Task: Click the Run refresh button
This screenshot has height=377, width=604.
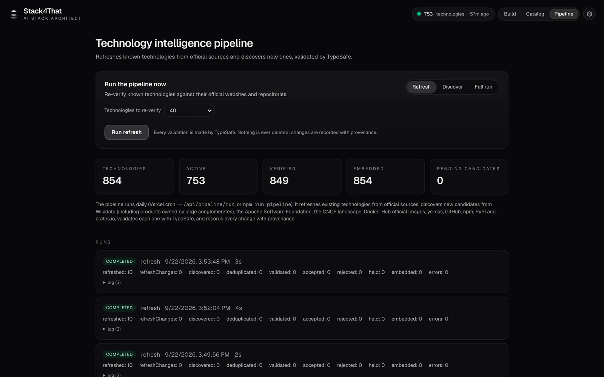Action: (x=126, y=132)
